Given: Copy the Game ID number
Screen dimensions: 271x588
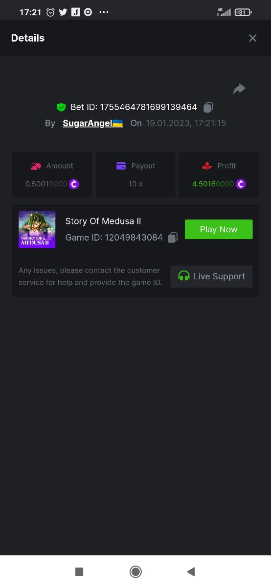Looking at the screenshot, I should [x=173, y=238].
